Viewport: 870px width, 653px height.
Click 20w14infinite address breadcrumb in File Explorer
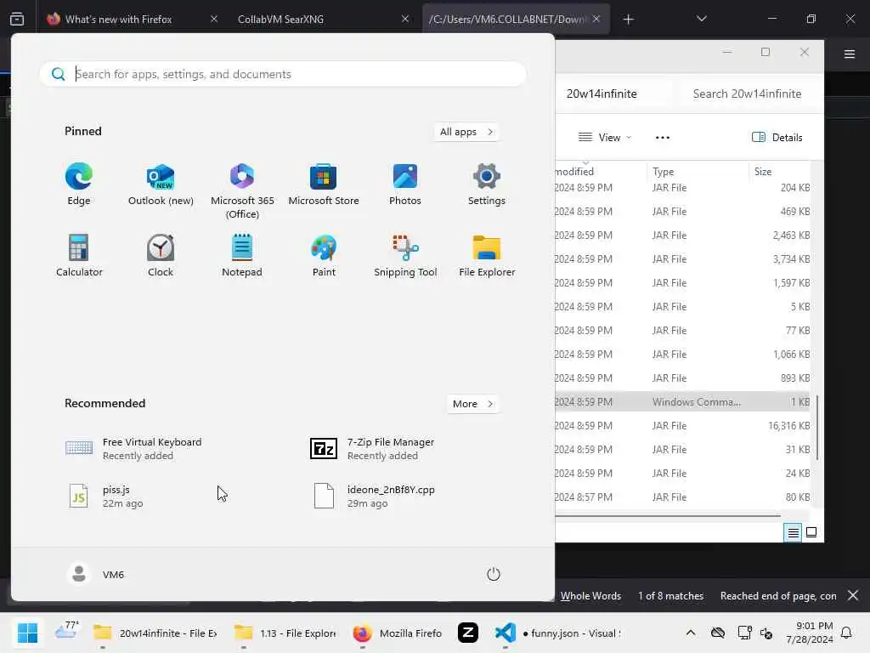click(x=602, y=94)
